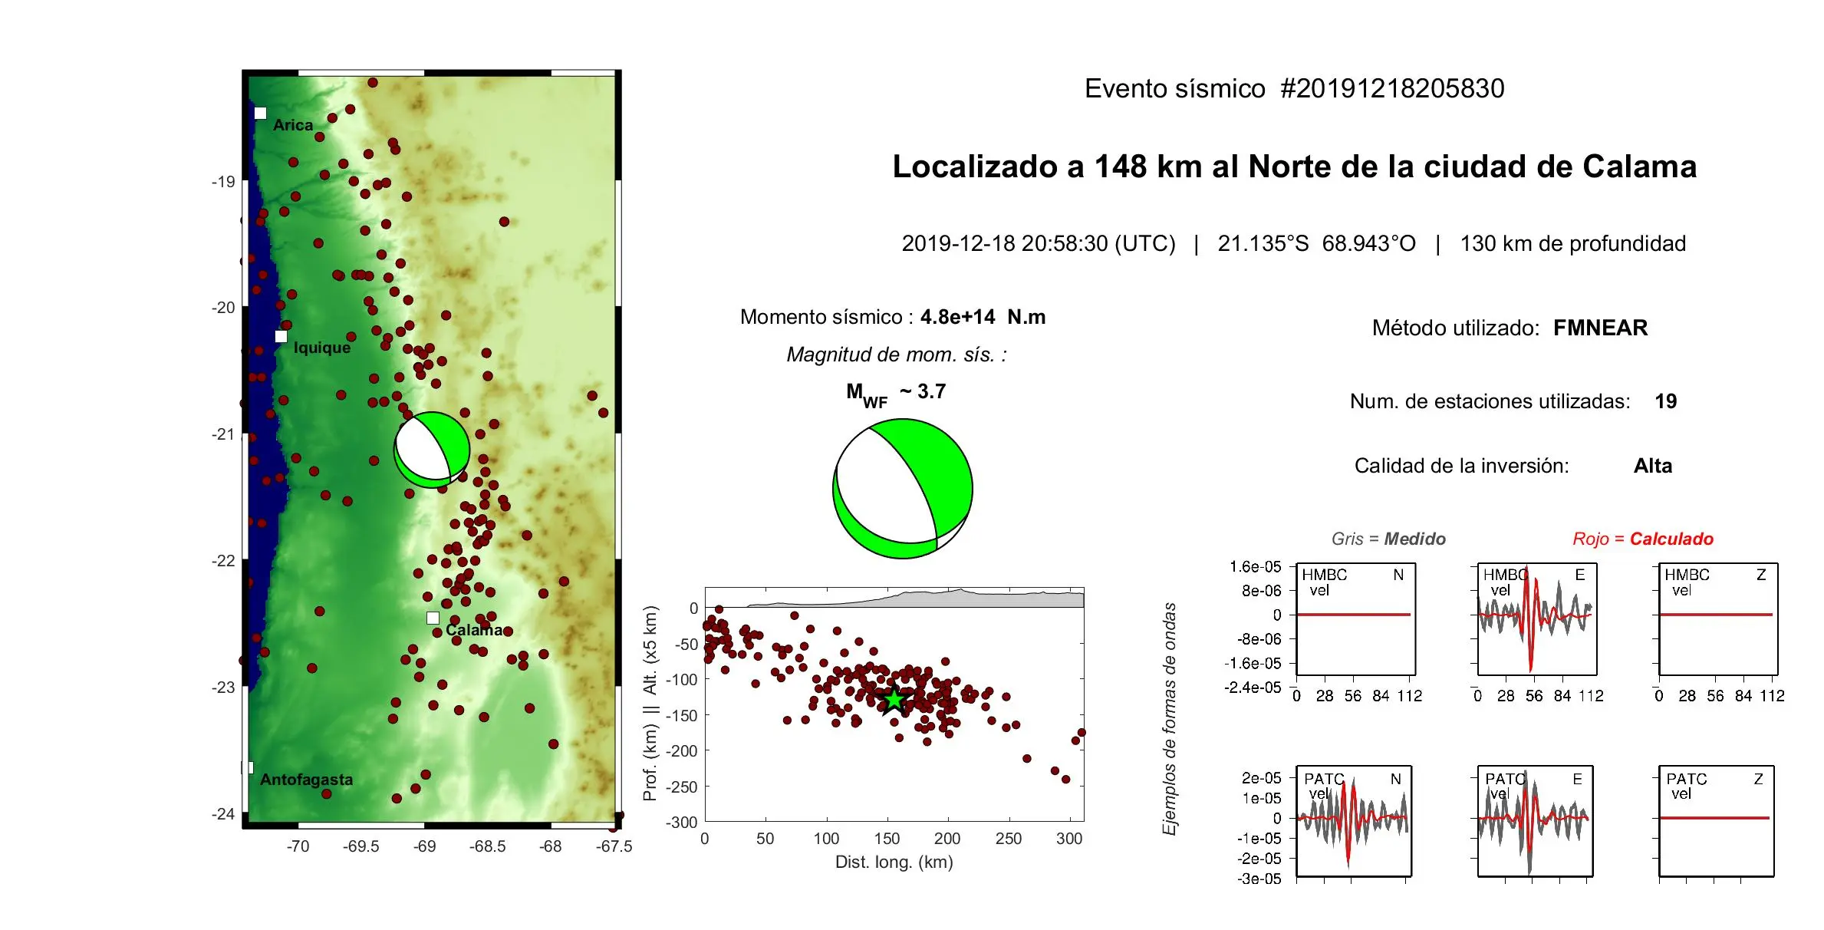Click the timestamp '2019-12-18 20:58:30 (UTC)'
The image size is (1824, 930).
1039,243
